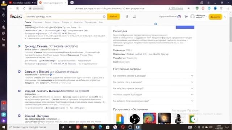This screenshot has width=232, height=130.
Task: Open 'Discord - Скачать Дискорд бесплатно на русском' result
Action: click(x=57, y=91)
